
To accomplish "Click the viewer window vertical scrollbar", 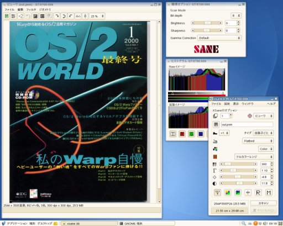I will click(x=159, y=112).
